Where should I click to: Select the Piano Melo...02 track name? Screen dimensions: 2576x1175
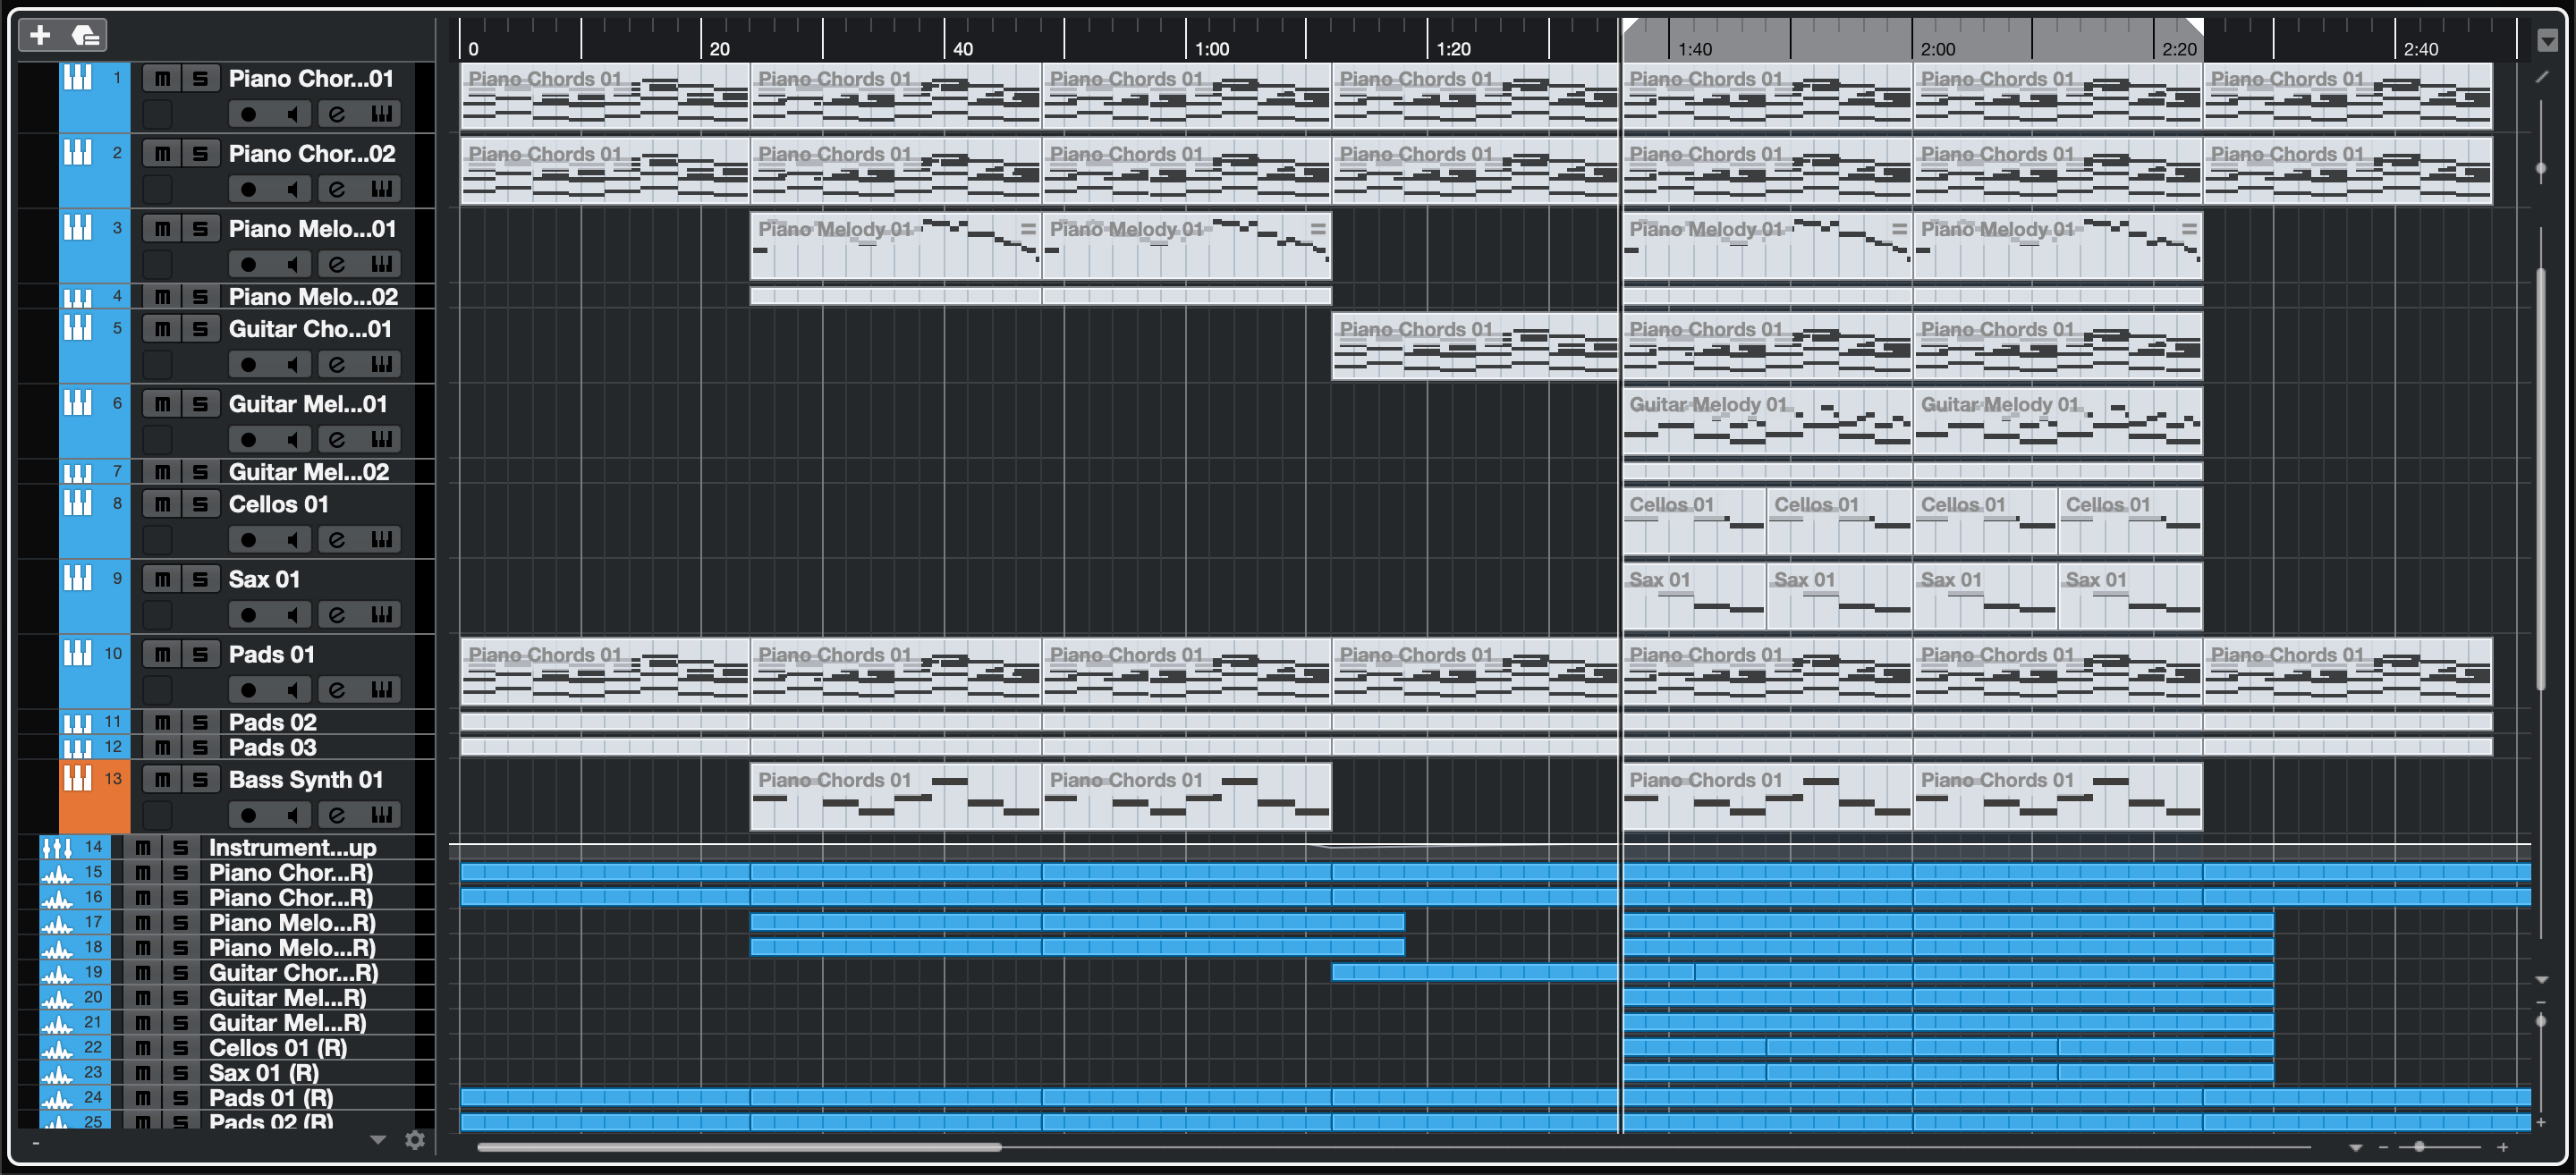313,297
